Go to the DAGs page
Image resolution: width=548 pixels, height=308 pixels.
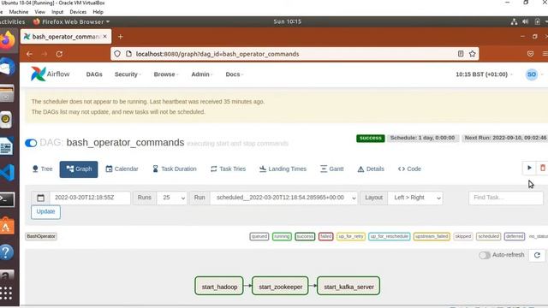[x=94, y=74]
